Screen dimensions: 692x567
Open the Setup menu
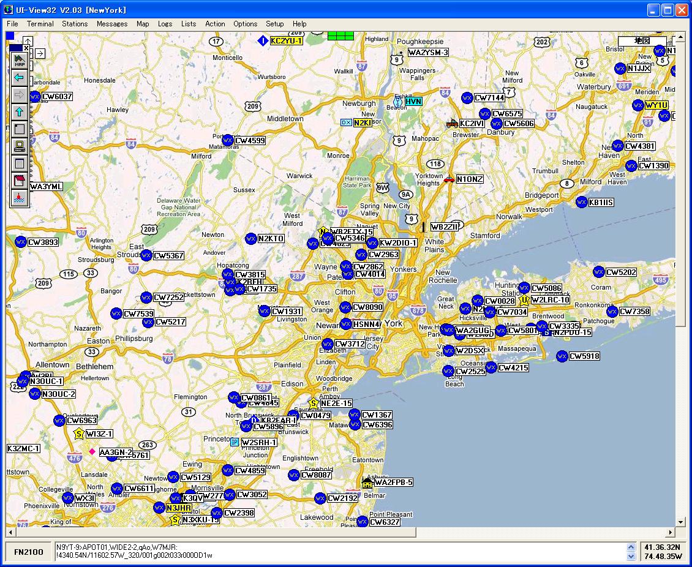(x=274, y=24)
